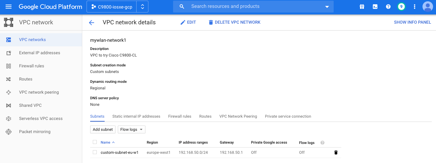
Task: Select all subnets header checkbox
Action: coord(95,142)
